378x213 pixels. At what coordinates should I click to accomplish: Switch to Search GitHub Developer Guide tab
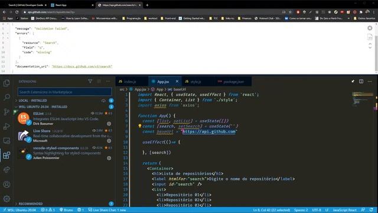point(25,5)
